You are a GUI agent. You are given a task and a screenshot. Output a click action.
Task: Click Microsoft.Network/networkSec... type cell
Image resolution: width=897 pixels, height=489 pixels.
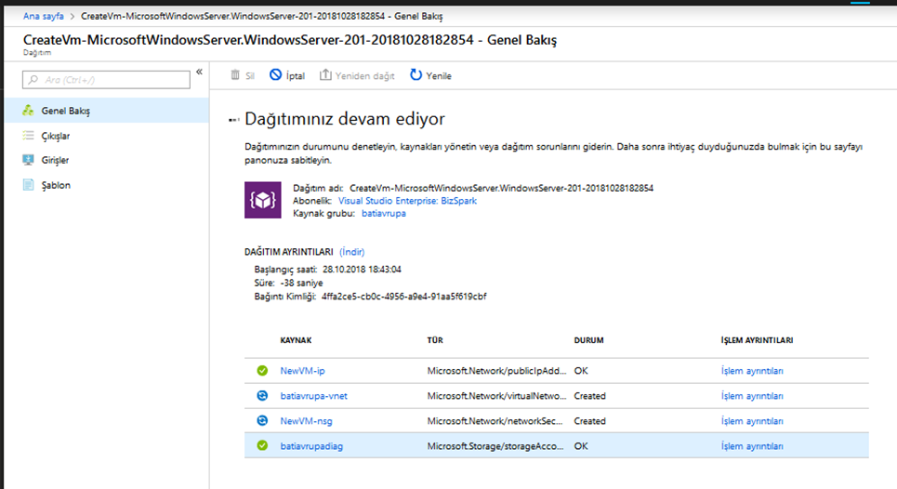pos(495,421)
